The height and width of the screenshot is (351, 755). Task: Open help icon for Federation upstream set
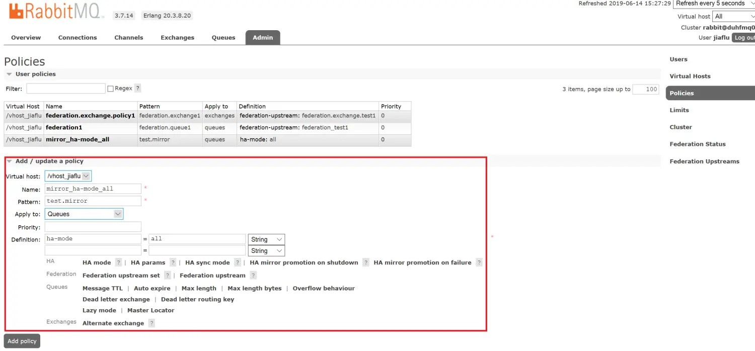pyautogui.click(x=167, y=276)
